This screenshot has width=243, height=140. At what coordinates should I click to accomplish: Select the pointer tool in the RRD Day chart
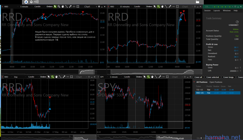pyautogui.click(x=49, y=77)
